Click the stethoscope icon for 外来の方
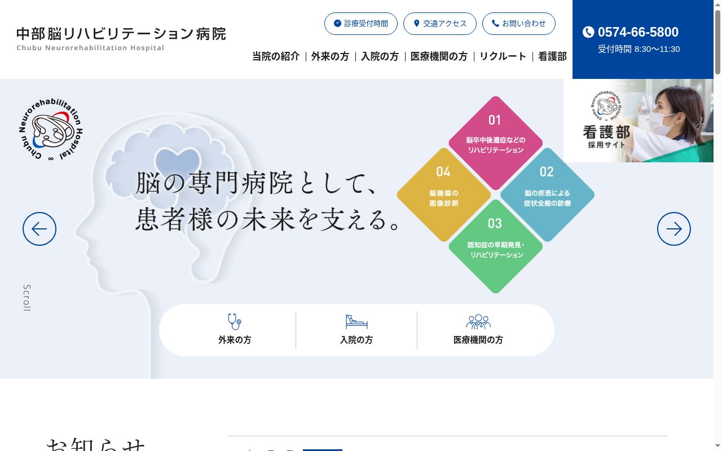Viewport: 722px width, 451px height. [235, 322]
